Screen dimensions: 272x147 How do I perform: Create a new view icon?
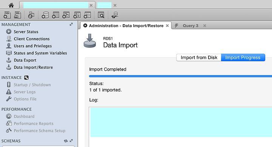pos(66,15)
